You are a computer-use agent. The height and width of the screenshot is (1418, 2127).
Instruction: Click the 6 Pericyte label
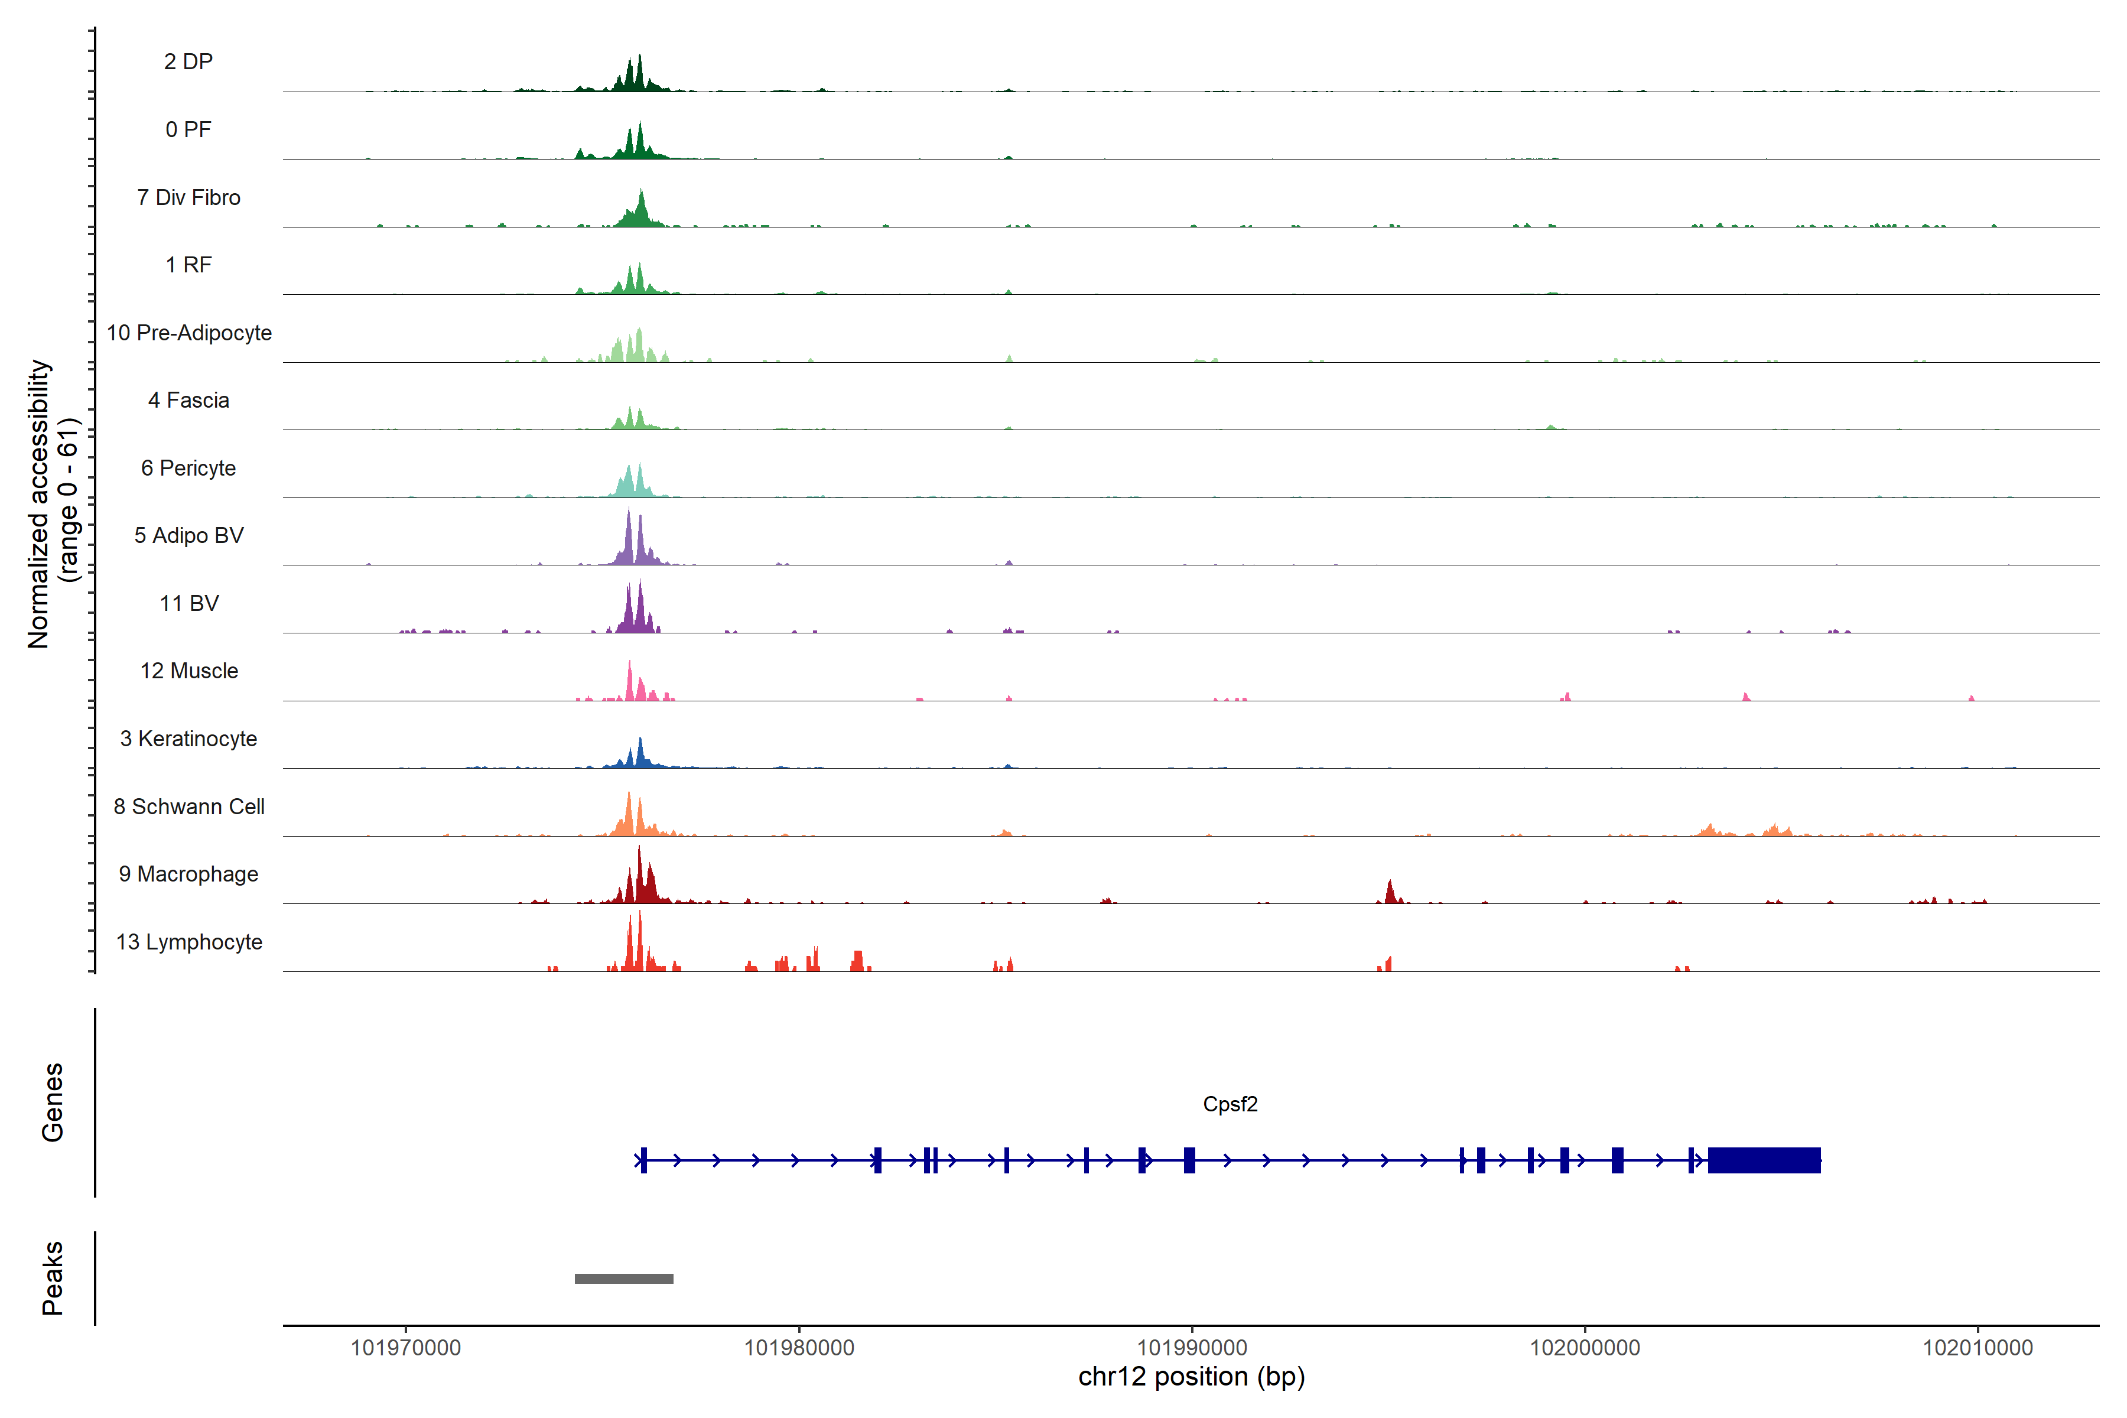point(188,469)
